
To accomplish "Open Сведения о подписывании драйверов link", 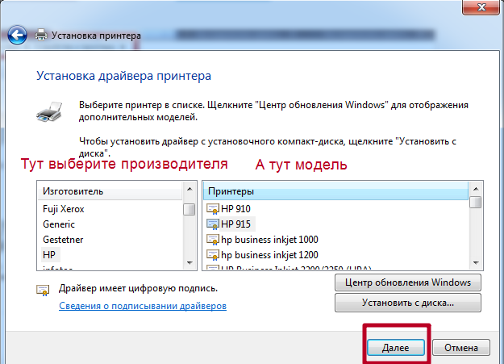I will [x=143, y=306].
